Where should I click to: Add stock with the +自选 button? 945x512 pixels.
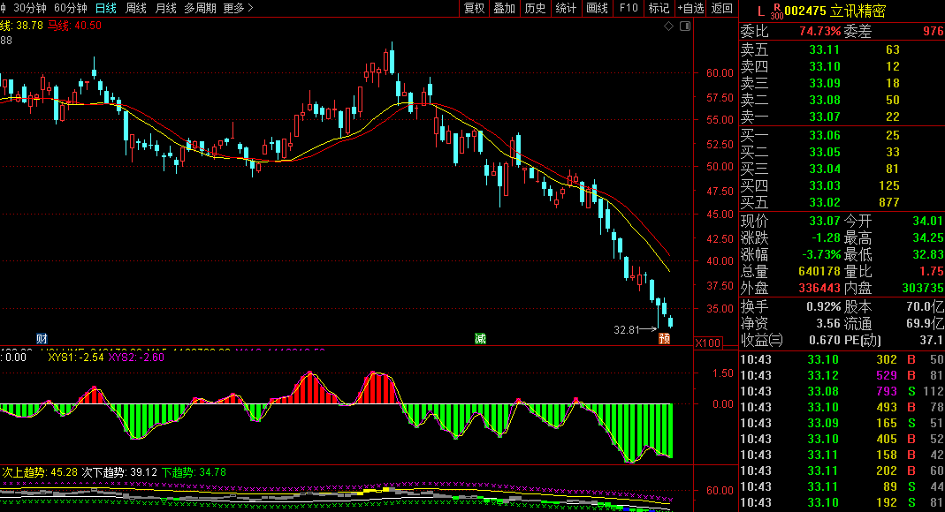click(690, 9)
